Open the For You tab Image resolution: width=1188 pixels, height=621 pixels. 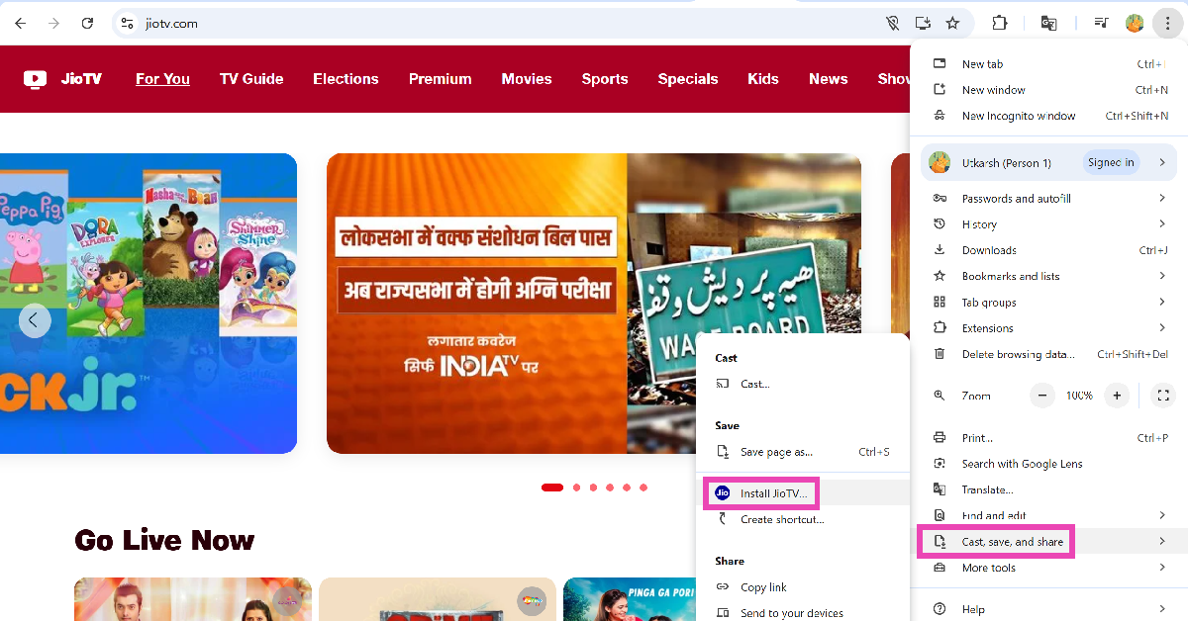click(x=162, y=79)
